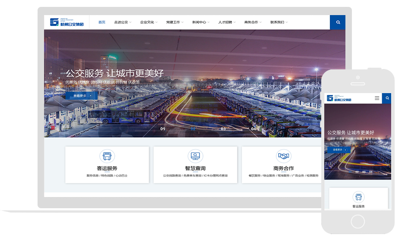Click the handshake icon above 商务合作
This screenshot has height=244, width=405.
pyautogui.click(x=283, y=156)
